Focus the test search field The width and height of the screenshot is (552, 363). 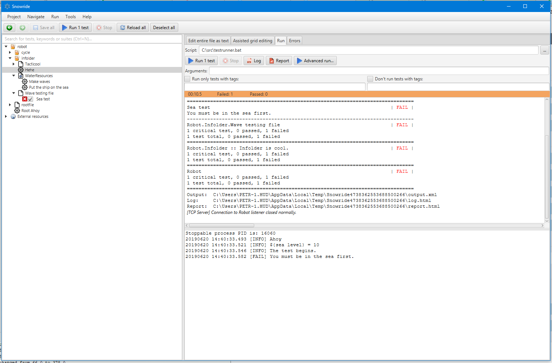pos(92,39)
